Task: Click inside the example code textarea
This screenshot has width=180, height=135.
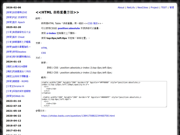Action: click(104, 94)
